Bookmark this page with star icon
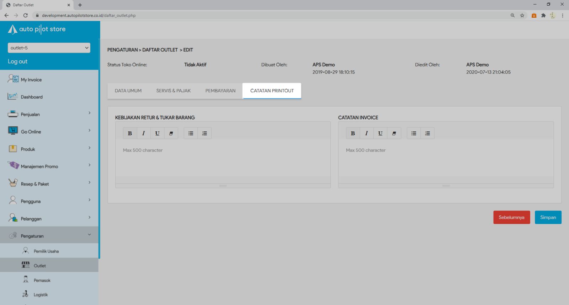This screenshot has height=305, width=569. (x=522, y=15)
